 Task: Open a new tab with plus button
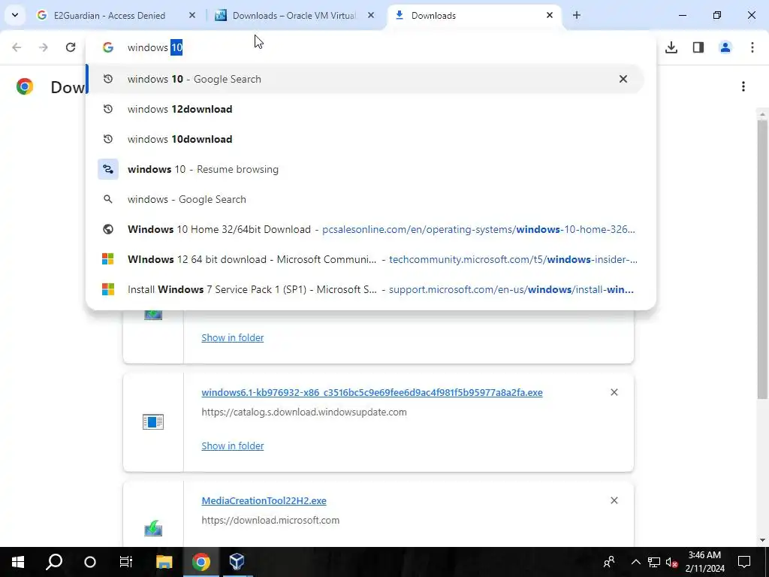coord(576,15)
